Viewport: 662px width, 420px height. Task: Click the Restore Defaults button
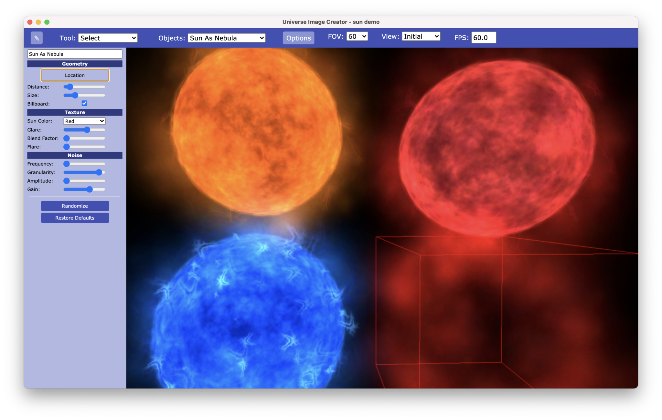(75, 218)
